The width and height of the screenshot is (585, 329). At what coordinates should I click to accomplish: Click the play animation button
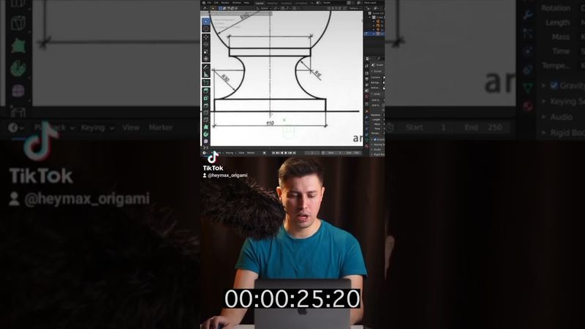pos(286,153)
